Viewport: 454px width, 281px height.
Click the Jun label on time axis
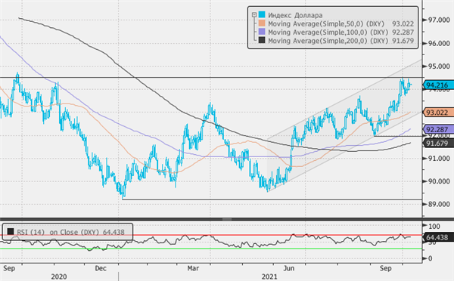click(289, 268)
